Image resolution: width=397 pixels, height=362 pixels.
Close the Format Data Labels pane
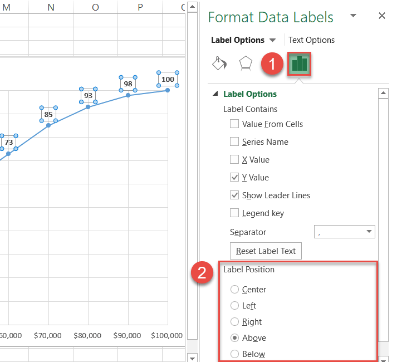pyautogui.click(x=382, y=16)
